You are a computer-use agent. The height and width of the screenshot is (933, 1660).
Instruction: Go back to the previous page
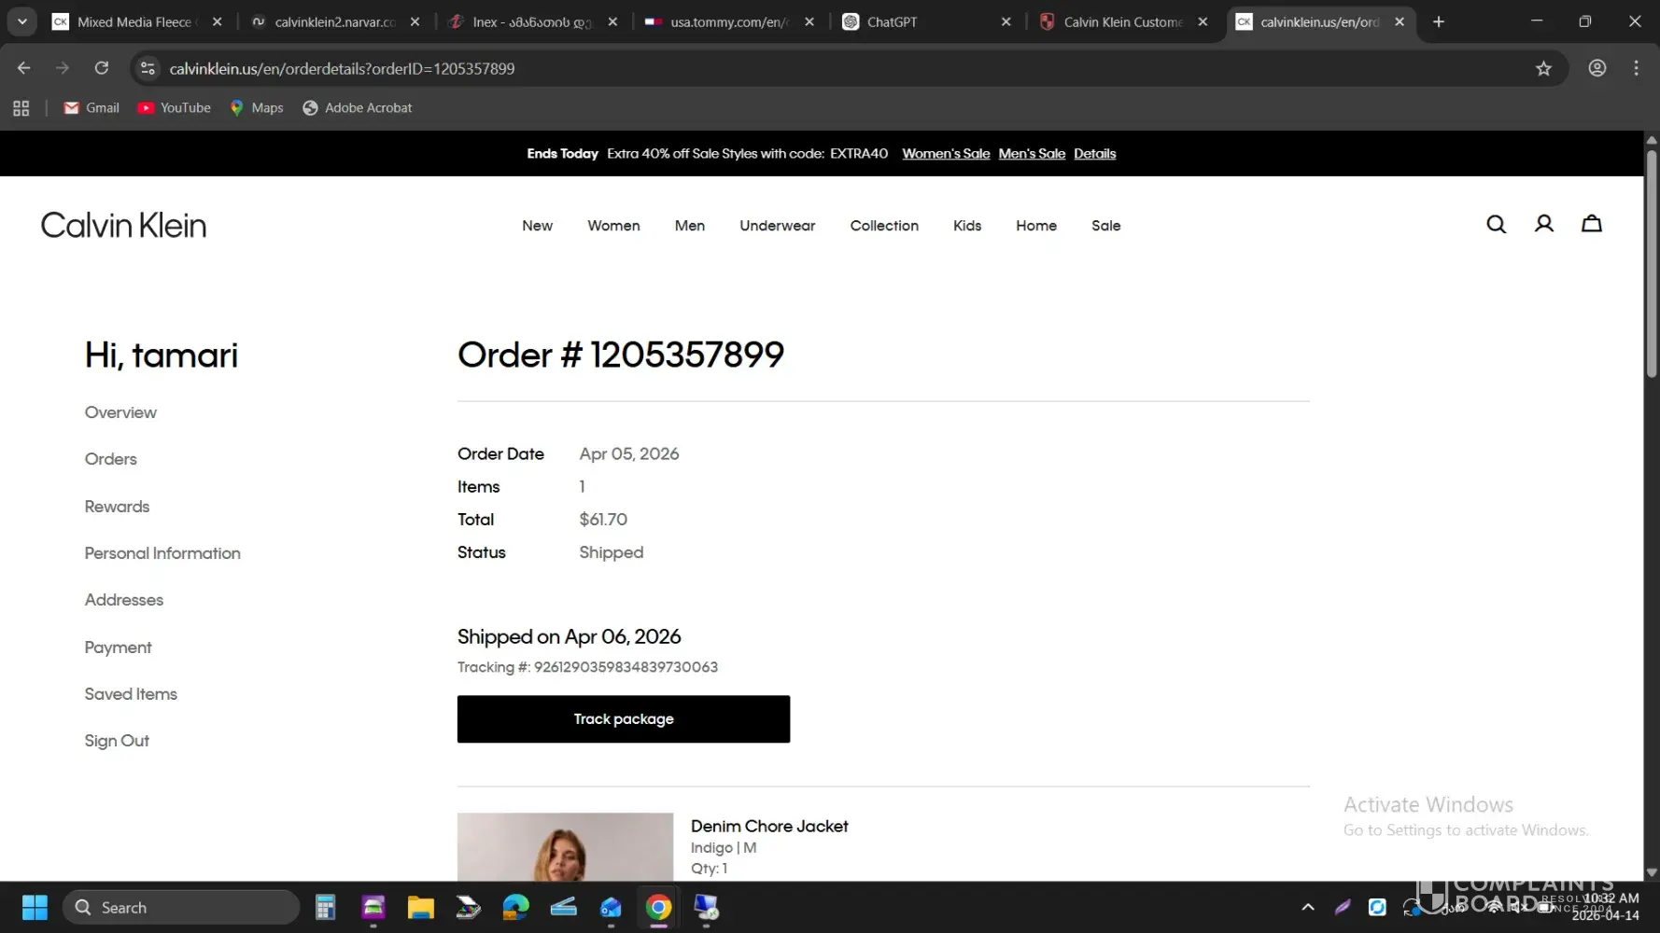(24, 68)
